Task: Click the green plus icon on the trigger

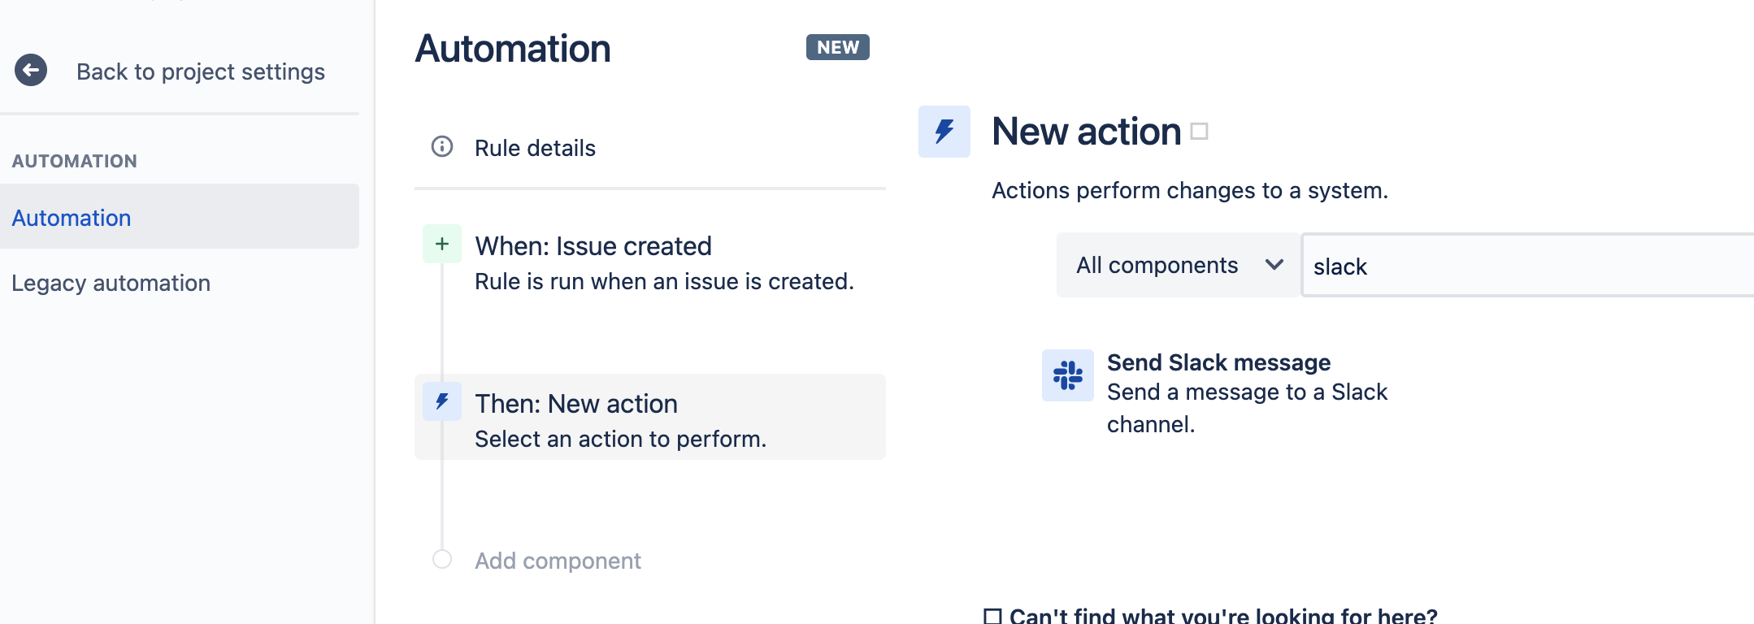Action: 441,243
